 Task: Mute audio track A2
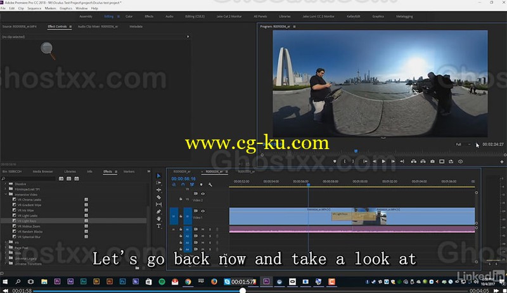(203, 236)
